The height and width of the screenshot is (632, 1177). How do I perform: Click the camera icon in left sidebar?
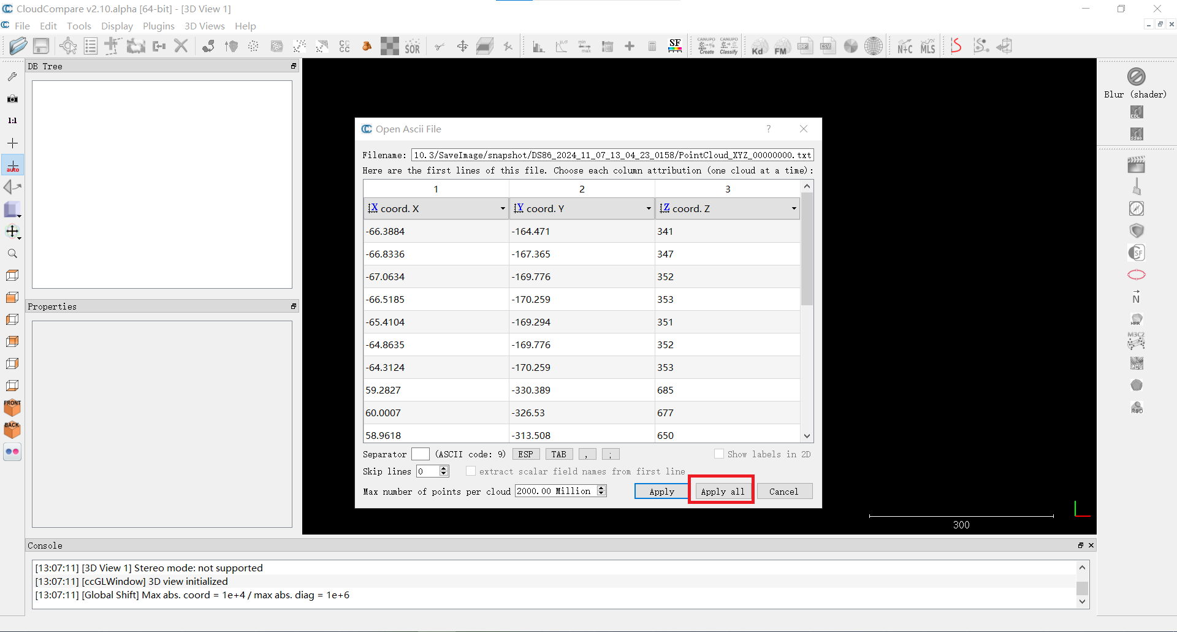click(x=12, y=99)
